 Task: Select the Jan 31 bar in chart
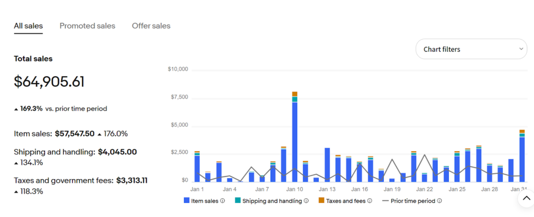521,156
